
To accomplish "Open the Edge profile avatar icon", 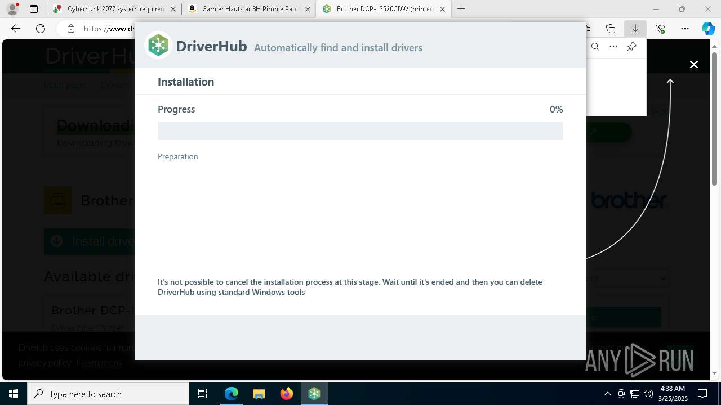I will [x=12, y=9].
